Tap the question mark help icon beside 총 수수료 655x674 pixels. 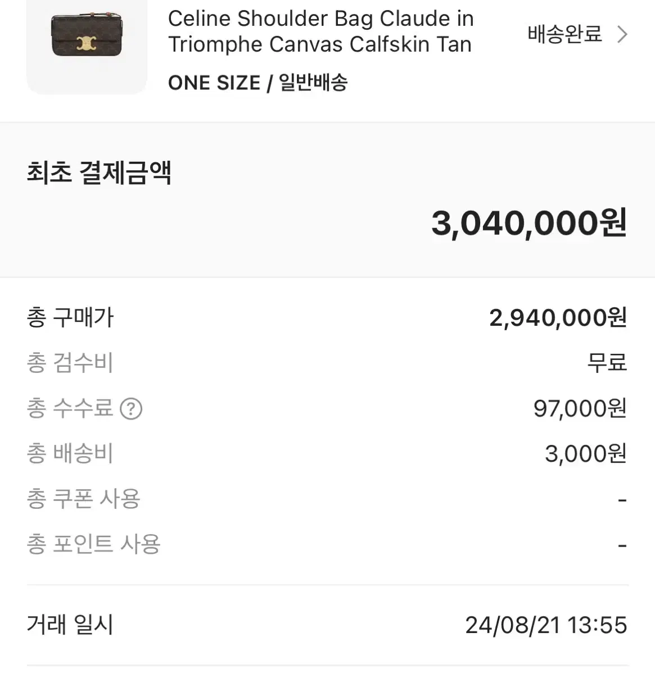click(x=131, y=408)
